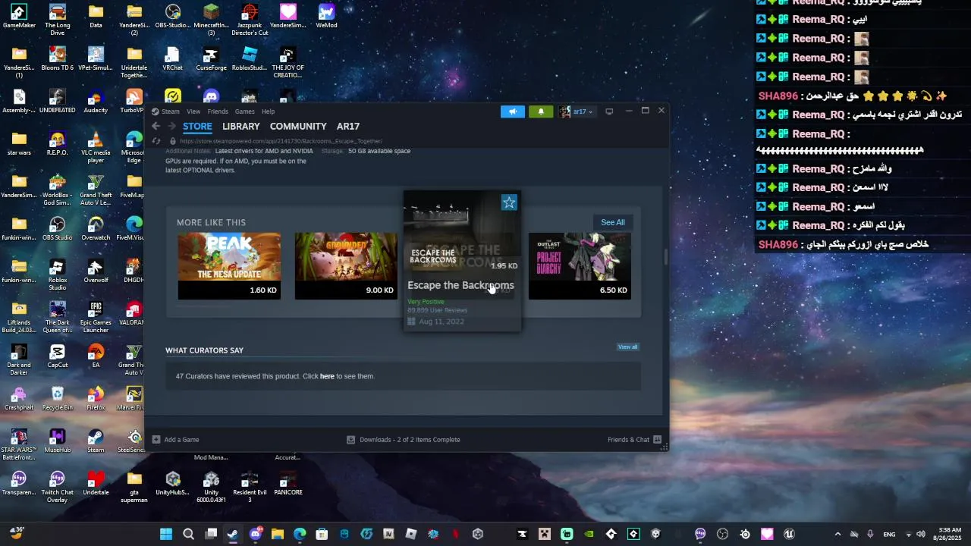Select The Long Drive desktop icon
This screenshot has width=971, height=546.
[58, 20]
